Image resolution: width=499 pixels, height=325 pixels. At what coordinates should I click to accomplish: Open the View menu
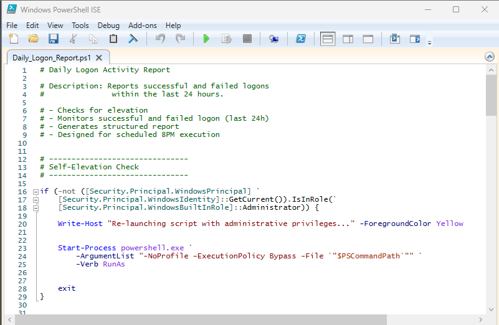[x=55, y=26]
